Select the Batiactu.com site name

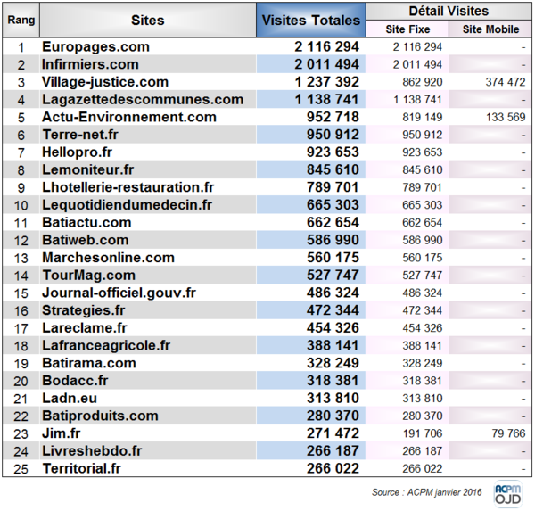tap(86, 223)
